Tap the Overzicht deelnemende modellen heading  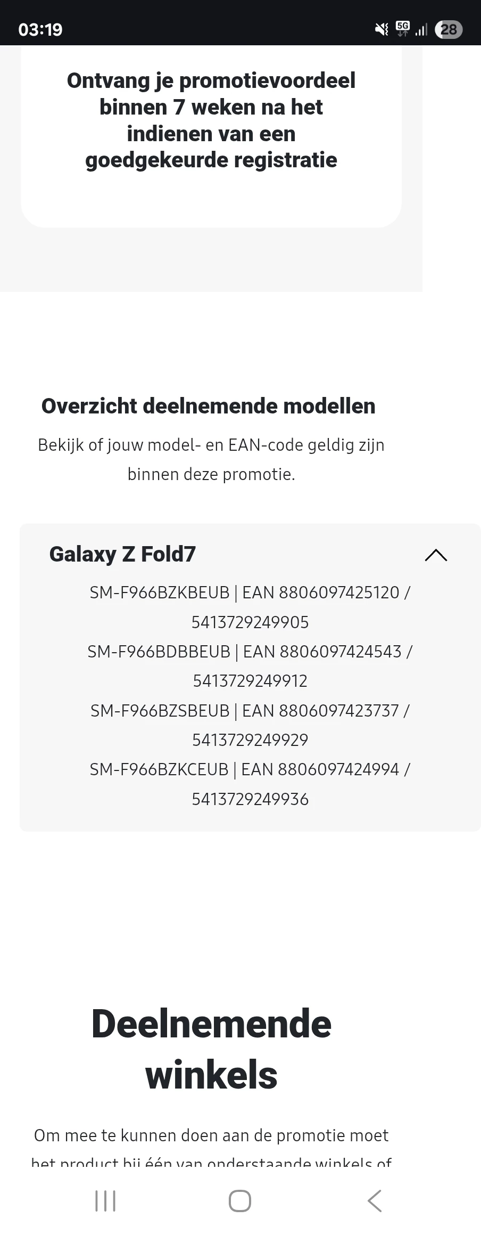click(209, 406)
